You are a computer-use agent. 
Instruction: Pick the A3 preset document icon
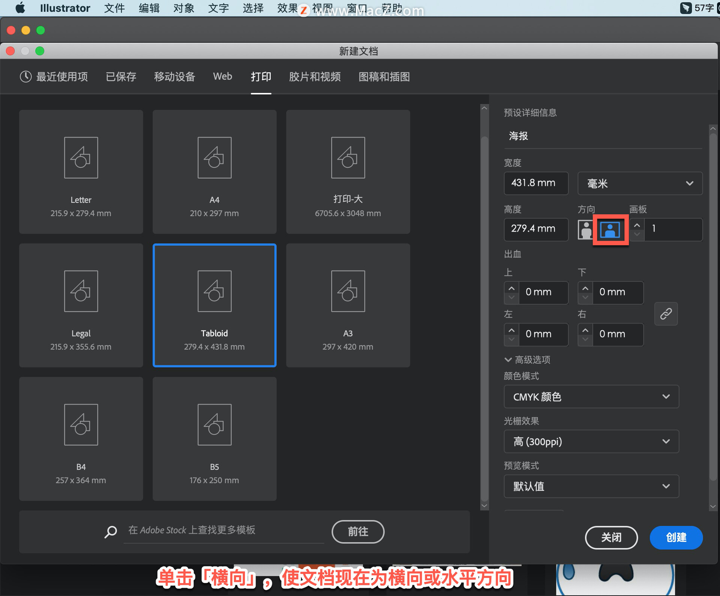click(348, 291)
